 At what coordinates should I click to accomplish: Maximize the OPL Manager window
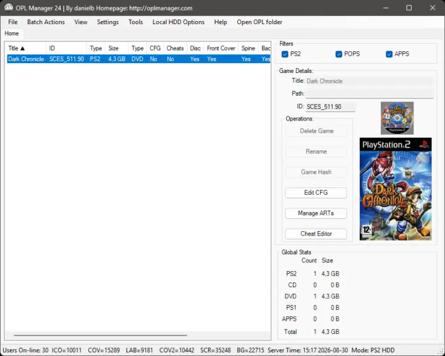click(x=409, y=7)
